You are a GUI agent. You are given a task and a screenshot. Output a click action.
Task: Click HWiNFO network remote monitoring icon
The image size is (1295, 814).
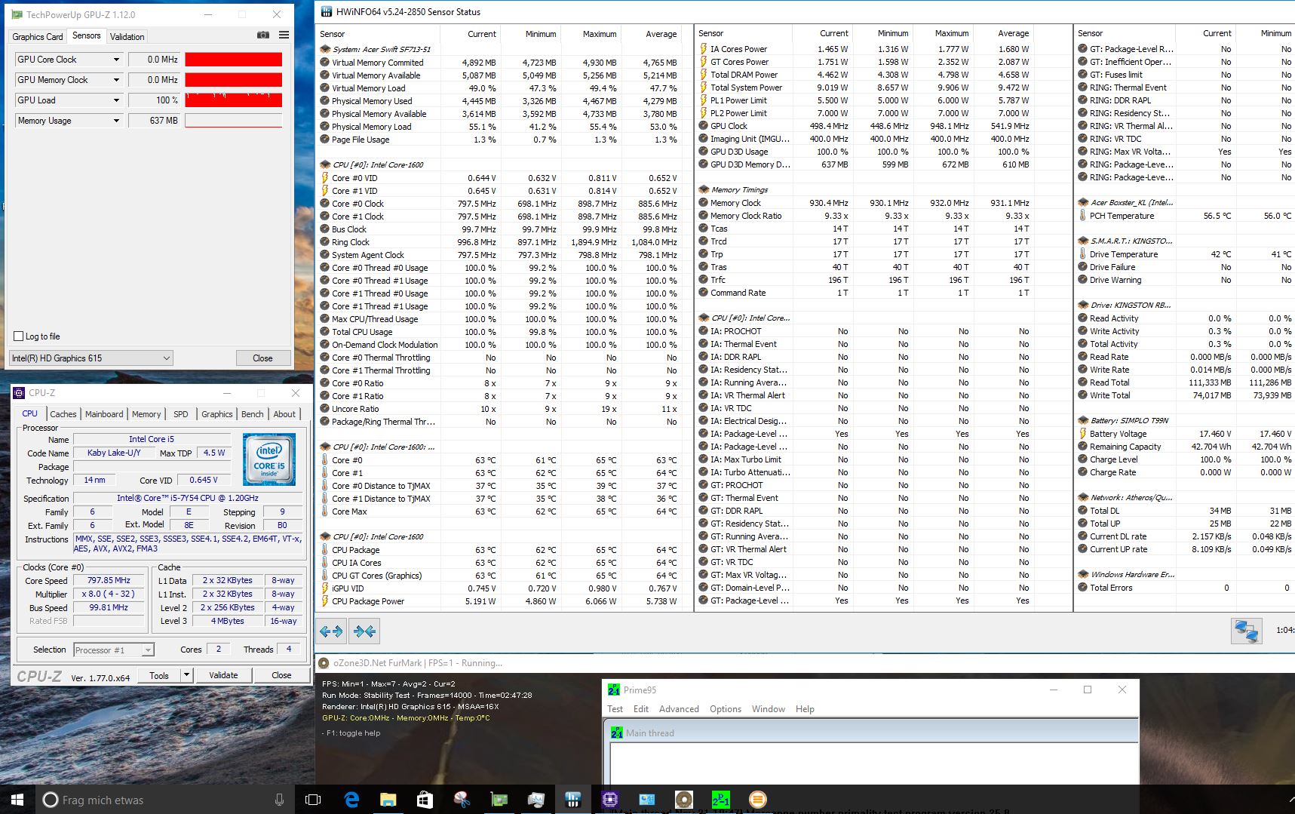coord(1246,631)
